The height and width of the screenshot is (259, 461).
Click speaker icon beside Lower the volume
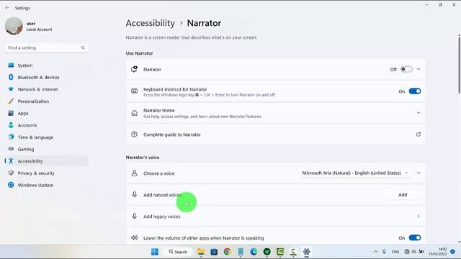[135, 237]
